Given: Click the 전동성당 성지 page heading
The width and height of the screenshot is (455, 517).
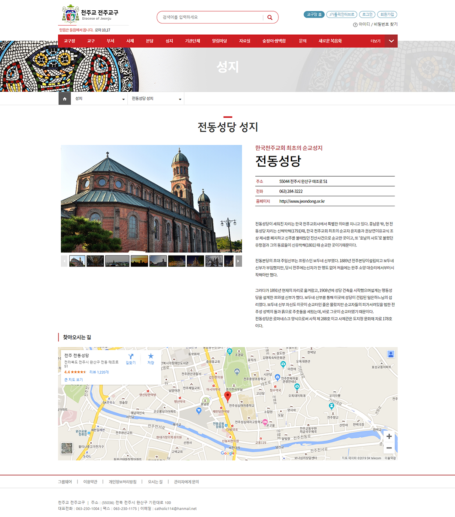Looking at the screenshot, I should point(227,127).
